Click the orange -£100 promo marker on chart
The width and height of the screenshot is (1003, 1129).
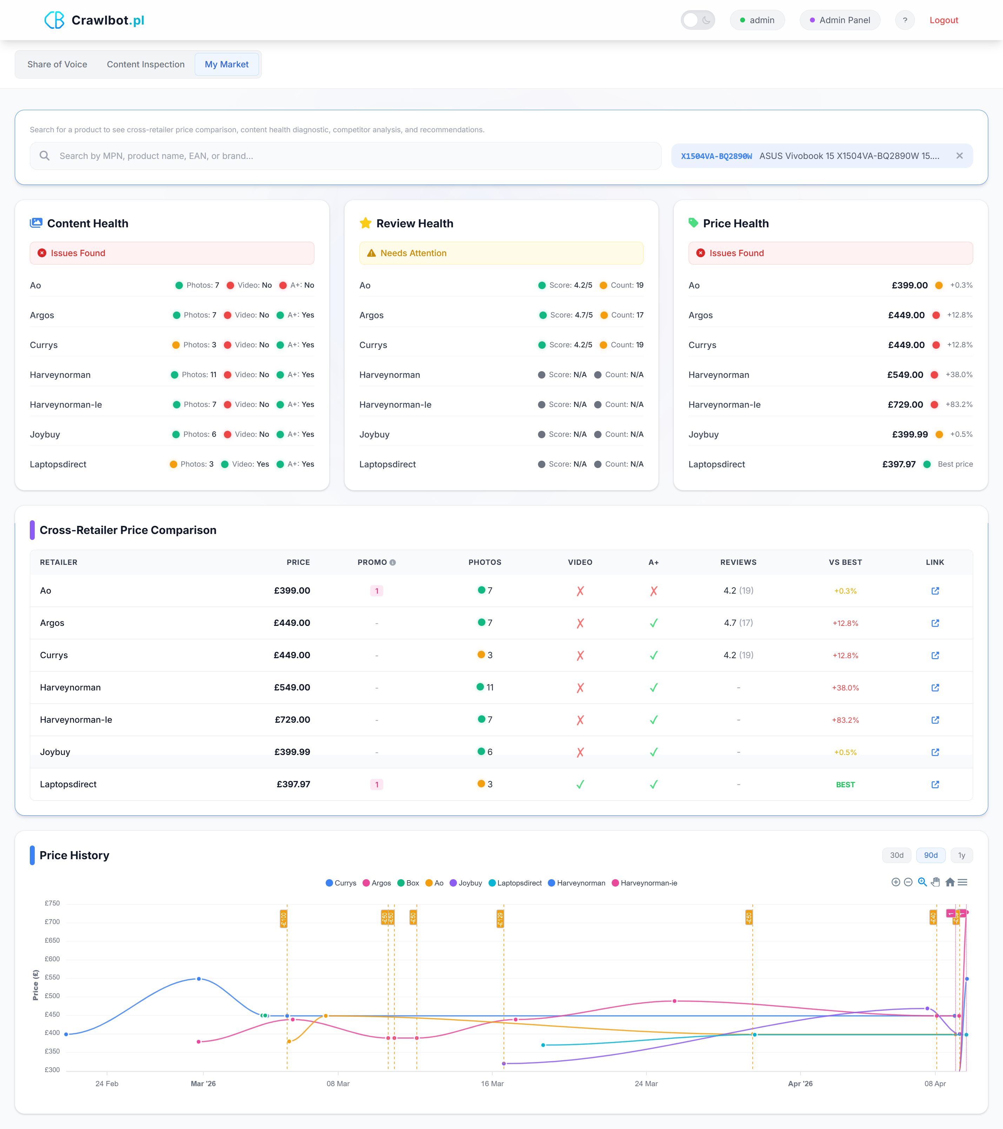pyautogui.click(x=284, y=918)
